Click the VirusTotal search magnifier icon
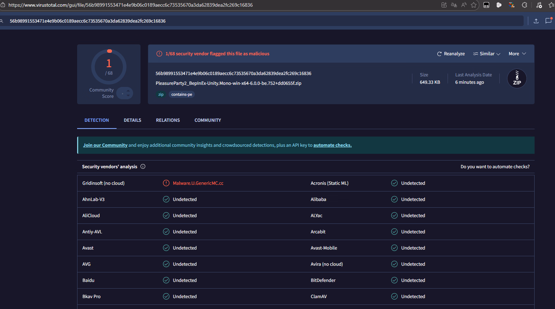 2,21
